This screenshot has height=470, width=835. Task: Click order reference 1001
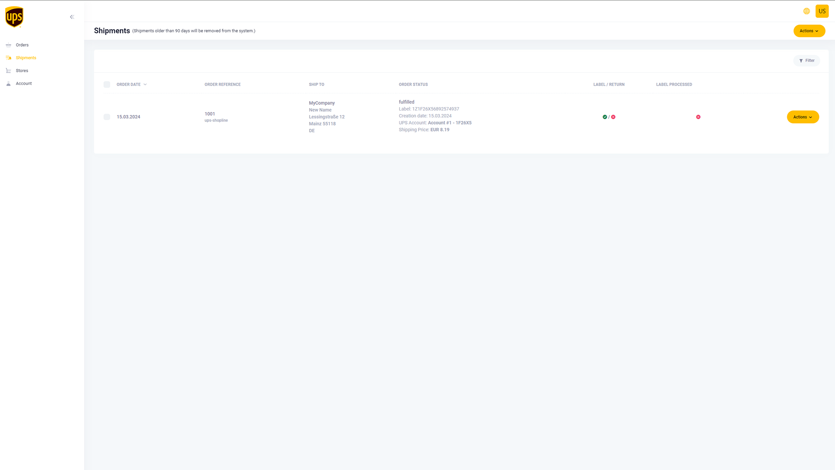210,114
